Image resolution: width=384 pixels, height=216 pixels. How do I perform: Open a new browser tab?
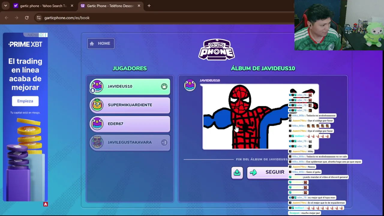(149, 6)
